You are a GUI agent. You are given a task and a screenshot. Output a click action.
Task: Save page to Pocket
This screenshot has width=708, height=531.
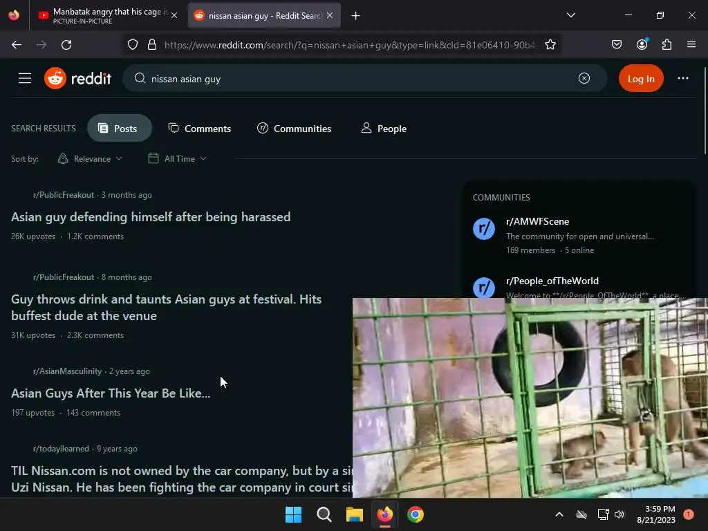(616, 45)
